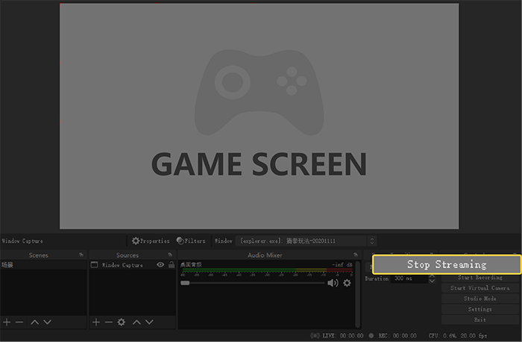
Task: Pop out the Scenes dock panel
Action: [x=81, y=255]
